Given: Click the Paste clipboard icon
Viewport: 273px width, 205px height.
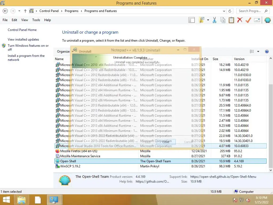Looking at the screenshot, I should (x=231, y=20).
